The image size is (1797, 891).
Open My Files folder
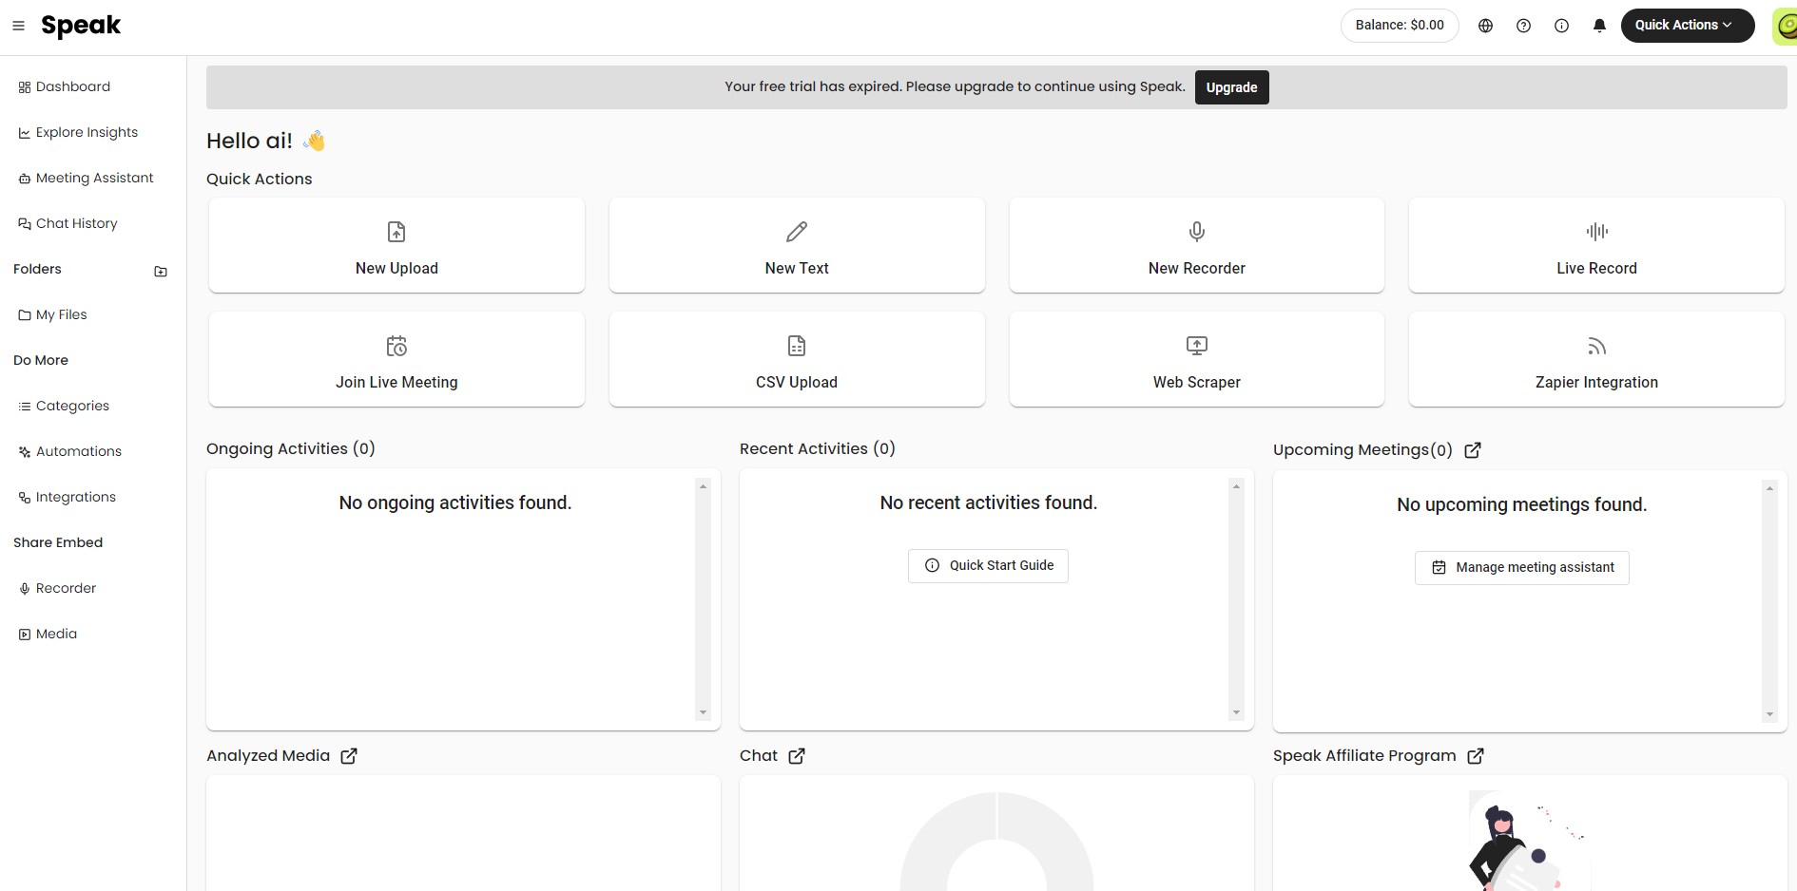click(x=52, y=314)
